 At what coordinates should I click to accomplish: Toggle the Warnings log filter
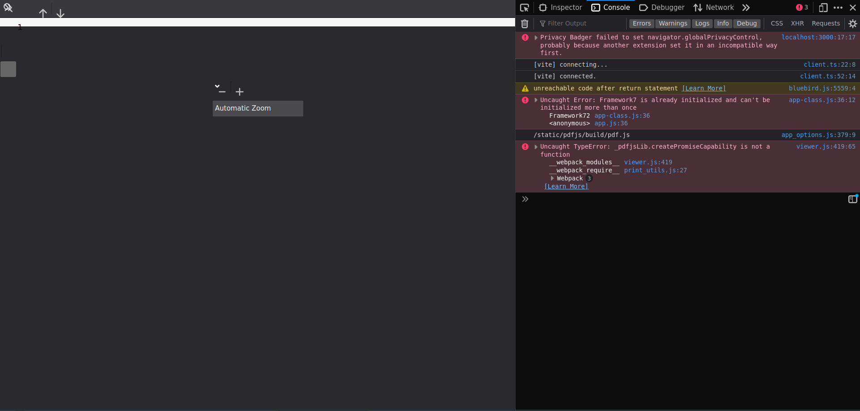(x=673, y=23)
